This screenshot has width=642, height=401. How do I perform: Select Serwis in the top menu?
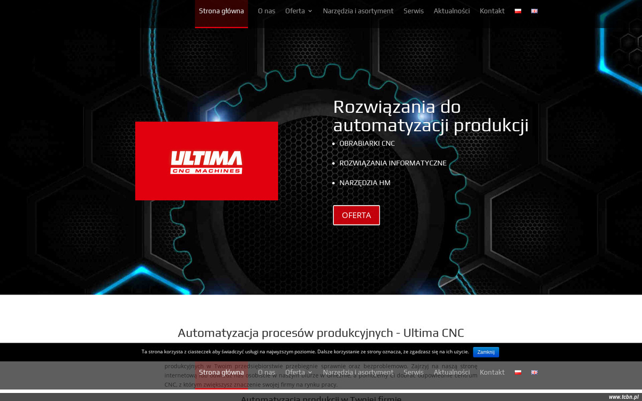(414, 11)
